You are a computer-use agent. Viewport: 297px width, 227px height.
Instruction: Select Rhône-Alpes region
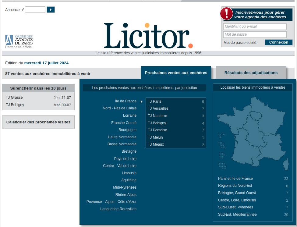tap(126, 195)
